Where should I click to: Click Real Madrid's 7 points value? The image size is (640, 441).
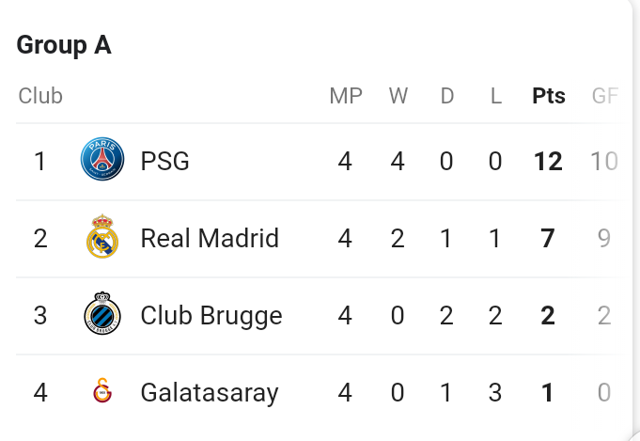548,238
